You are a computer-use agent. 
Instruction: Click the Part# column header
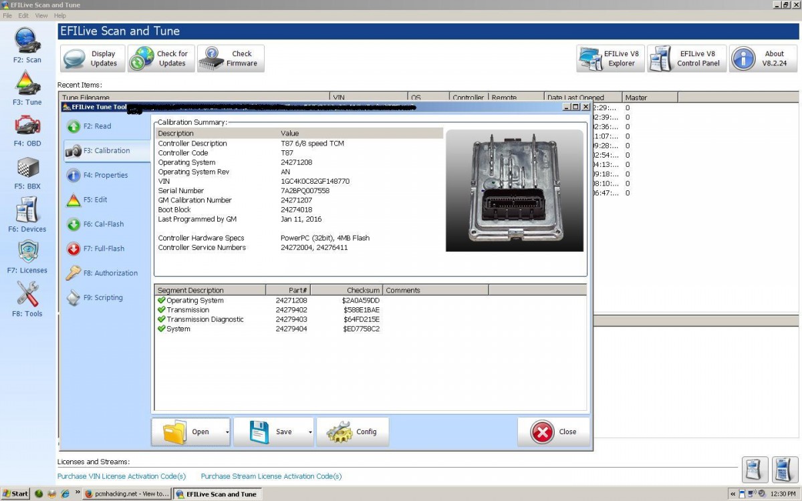tap(288, 290)
